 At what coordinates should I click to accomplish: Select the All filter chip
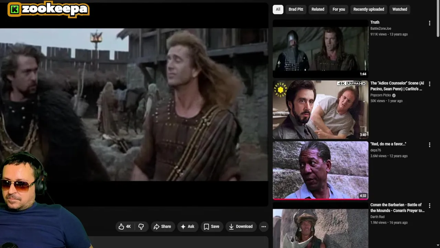(278, 9)
